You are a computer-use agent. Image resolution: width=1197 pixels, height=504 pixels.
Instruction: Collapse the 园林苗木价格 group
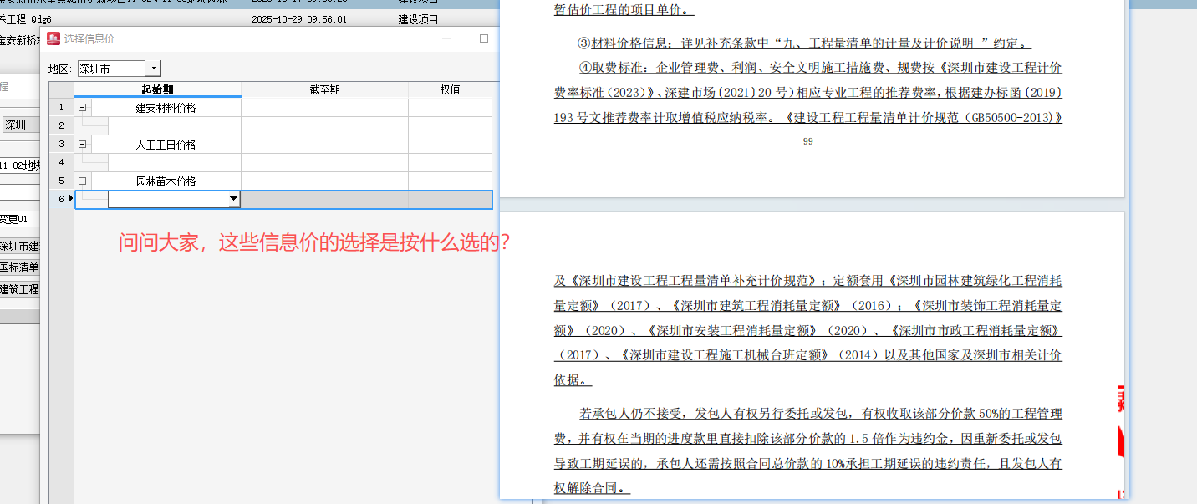pos(82,180)
